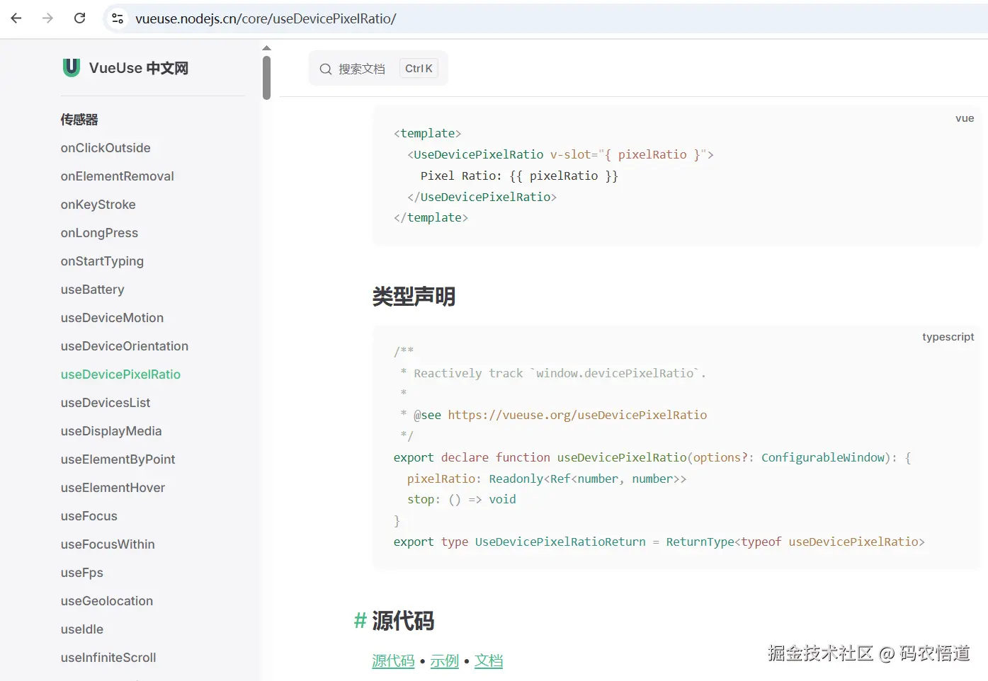The width and height of the screenshot is (988, 681).
Task: Select useDevicesList sidebar entry
Action: [106, 403]
